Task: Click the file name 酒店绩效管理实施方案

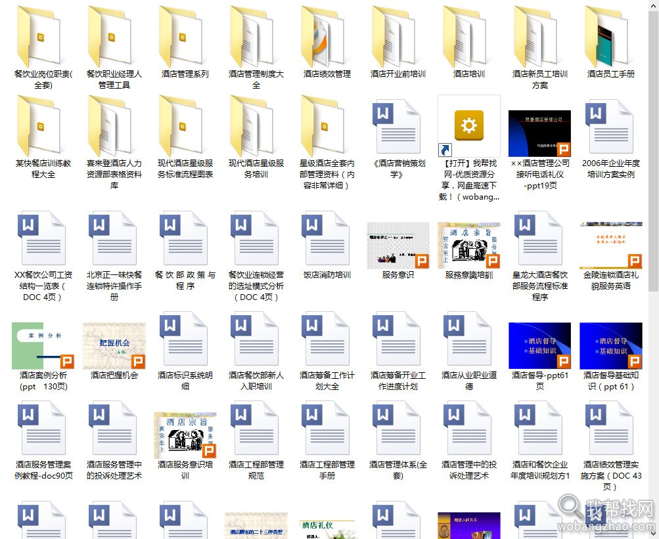Action: coord(611,475)
